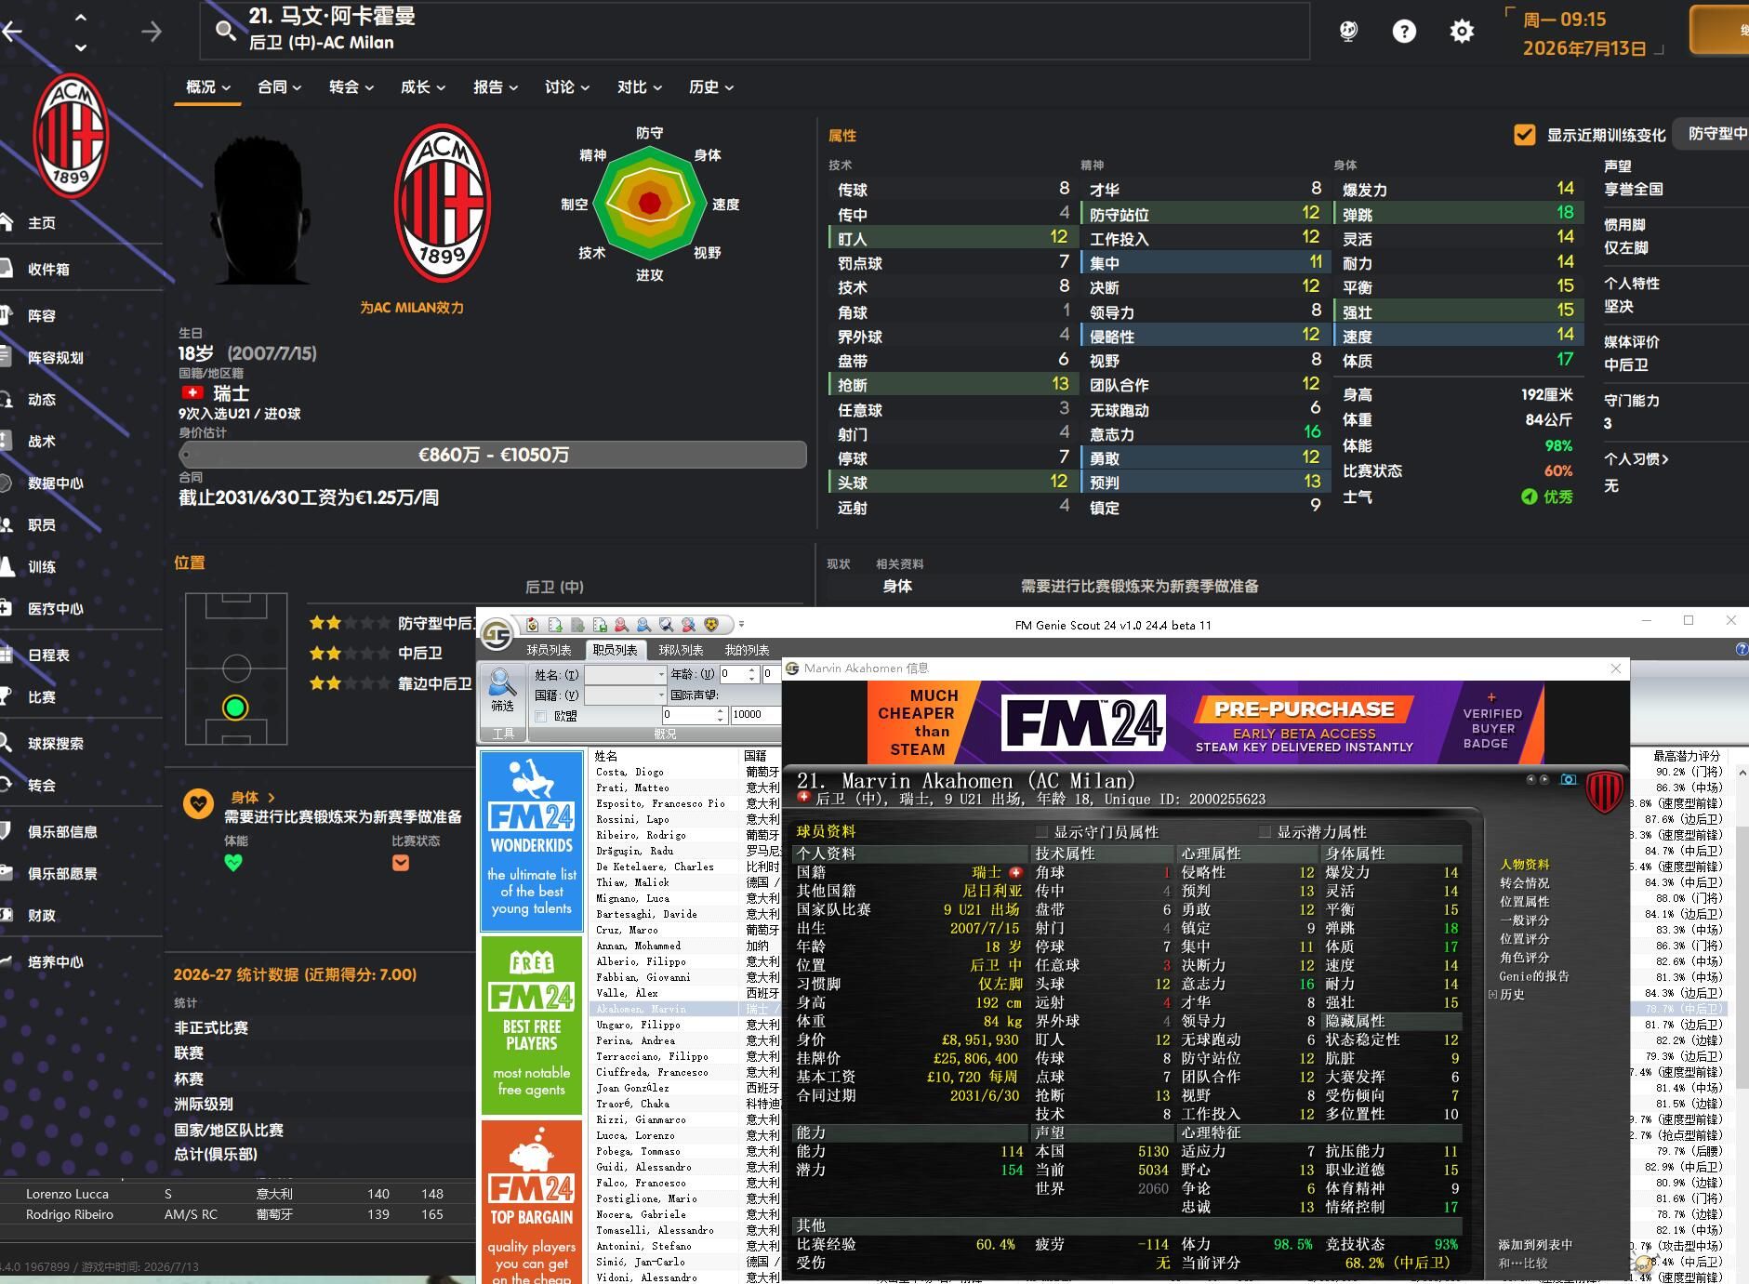Viewport: 1749px width, 1284px height.
Task: Click the round question mark help icon
Action: (1403, 32)
